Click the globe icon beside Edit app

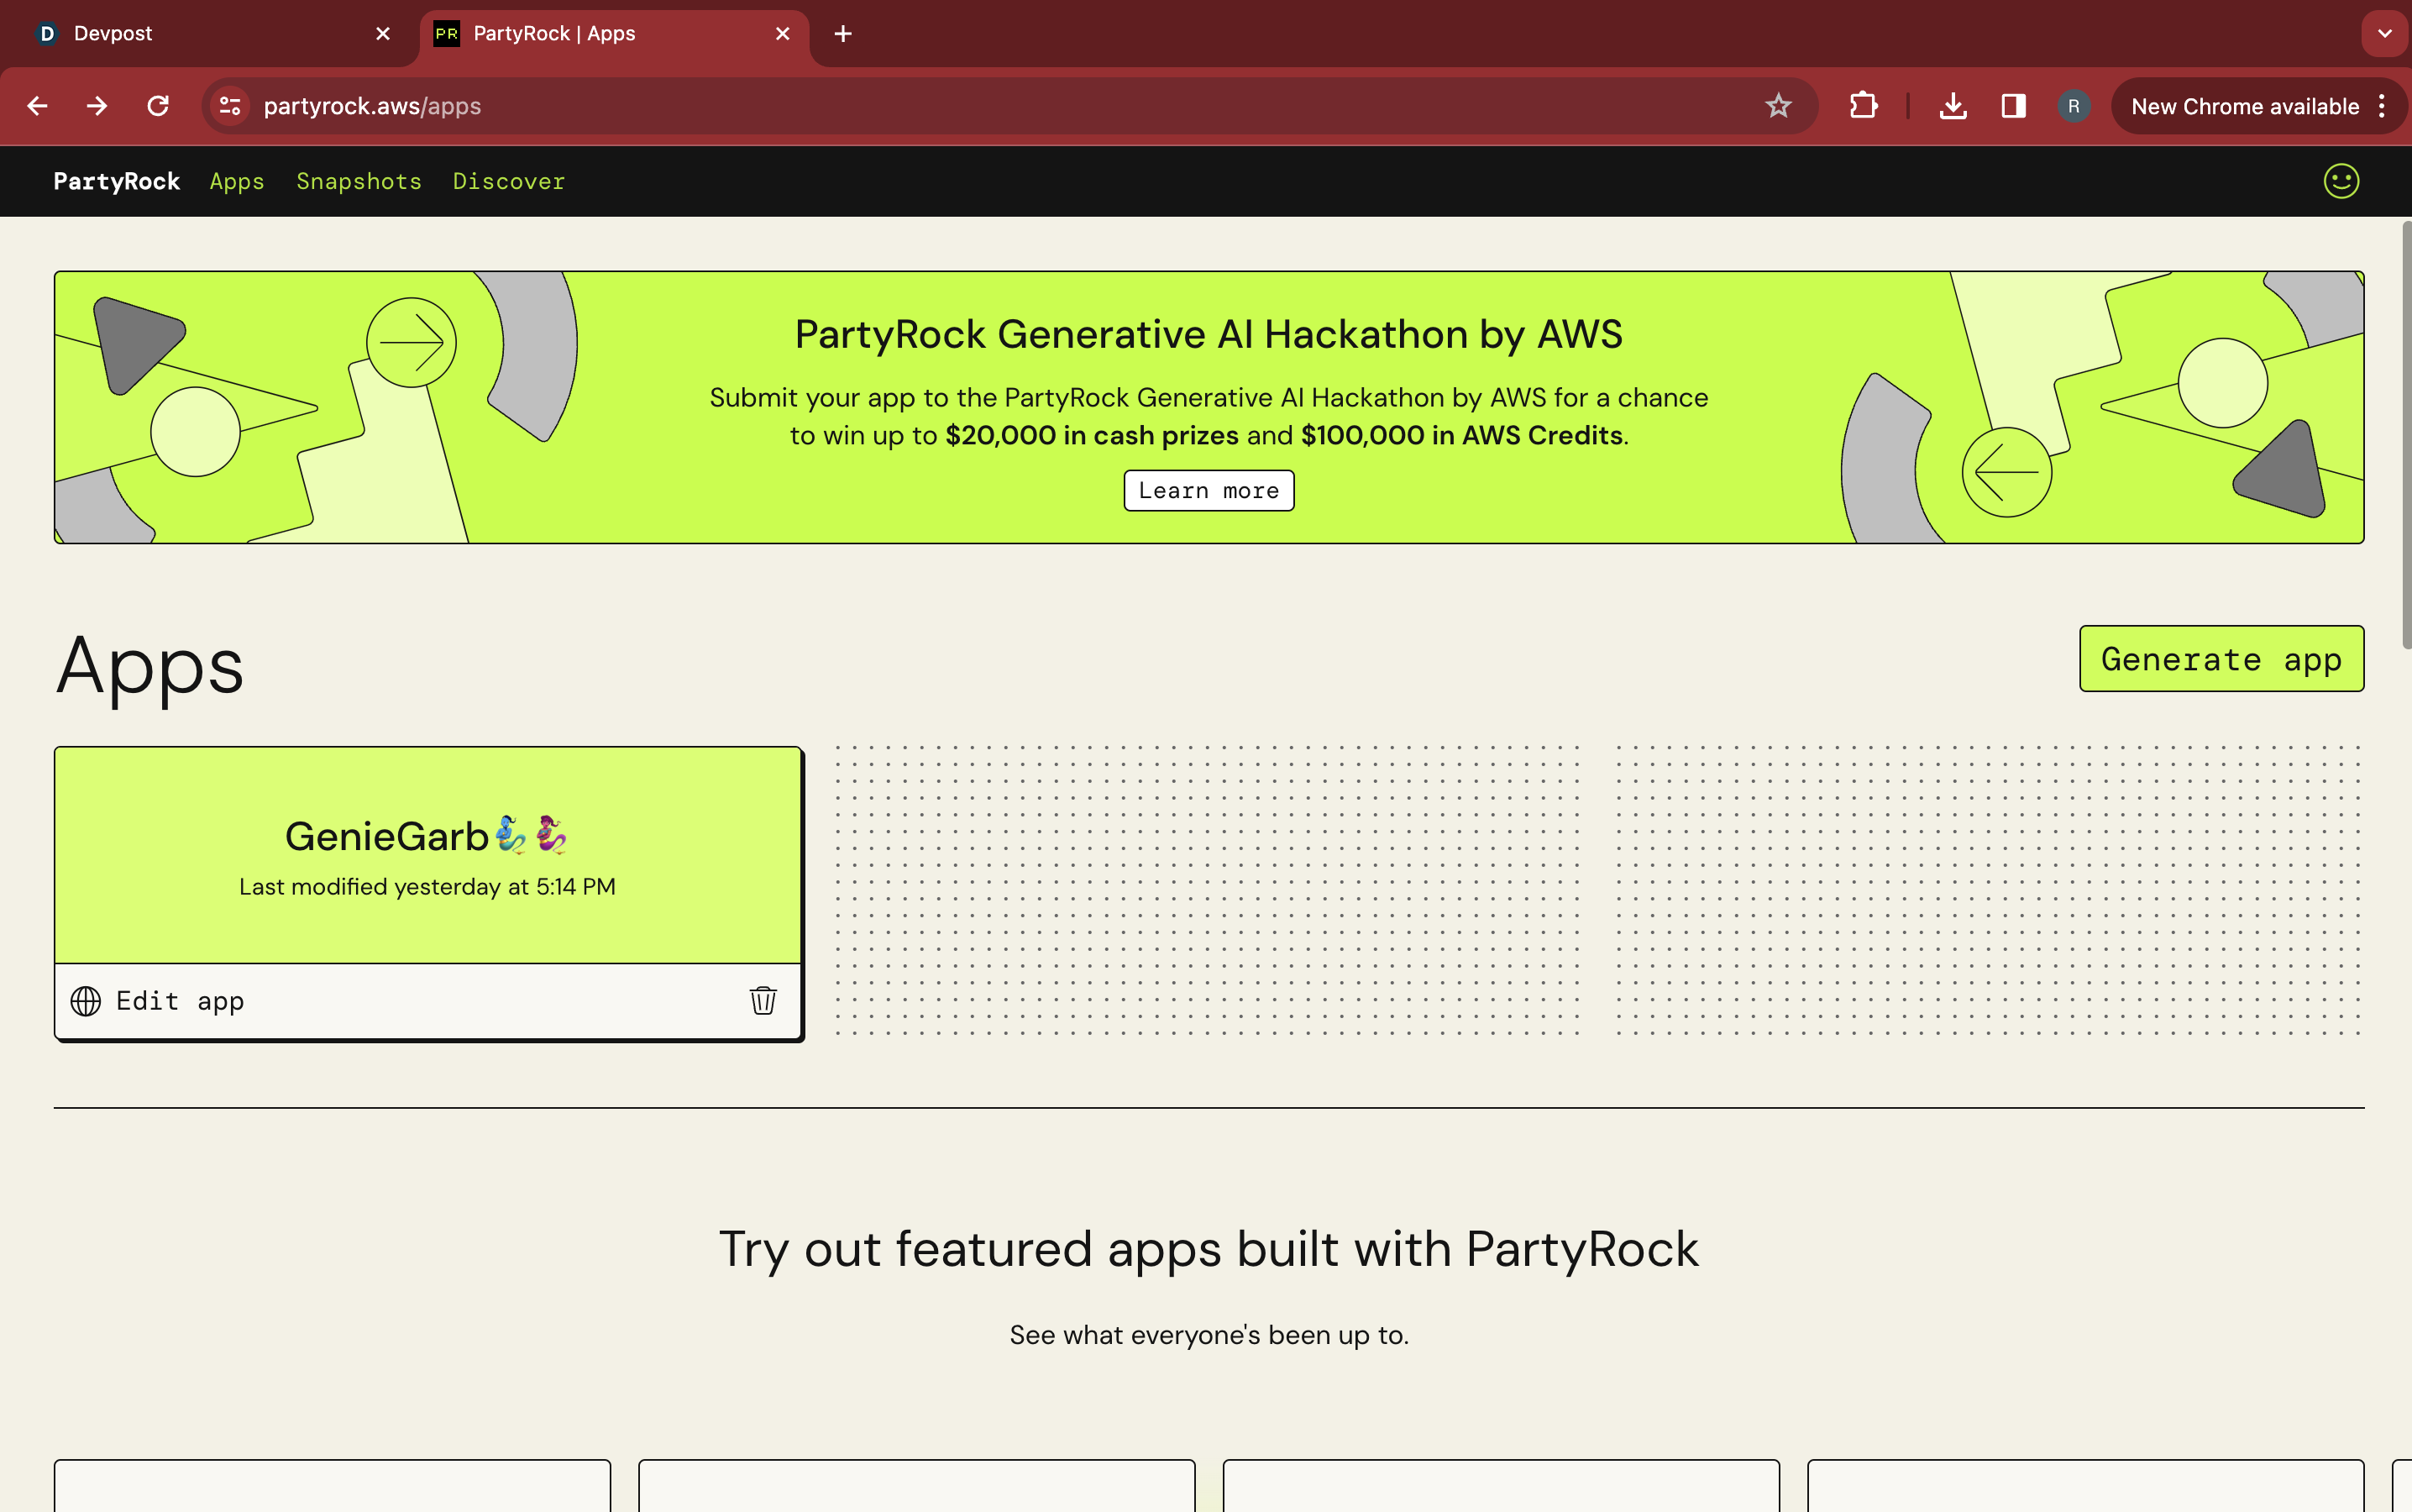point(86,1000)
